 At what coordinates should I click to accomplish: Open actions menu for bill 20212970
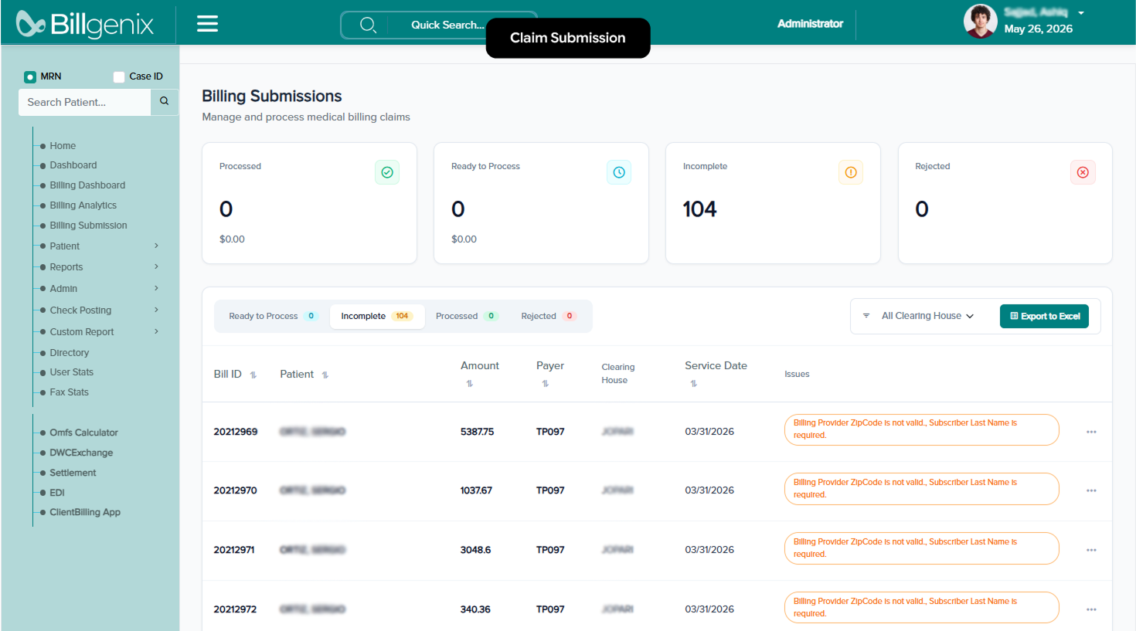1091,490
